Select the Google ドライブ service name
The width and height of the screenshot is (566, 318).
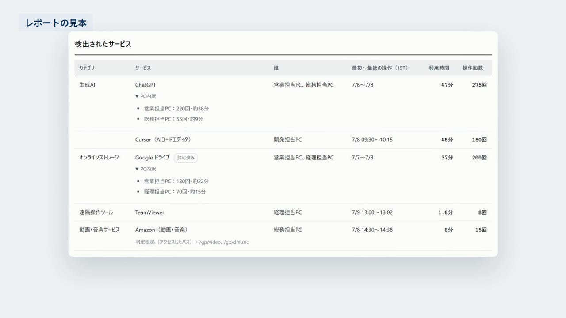point(153,158)
